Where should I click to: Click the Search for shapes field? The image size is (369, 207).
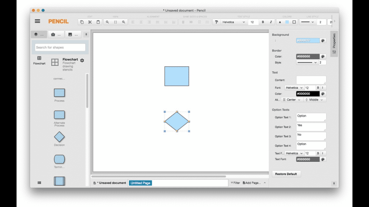[x=60, y=47]
